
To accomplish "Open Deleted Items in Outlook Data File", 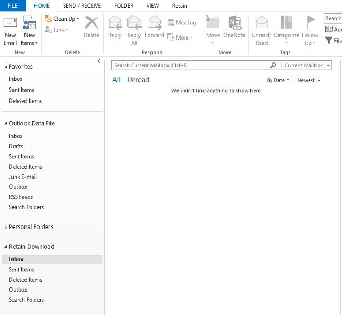I will tap(26, 167).
